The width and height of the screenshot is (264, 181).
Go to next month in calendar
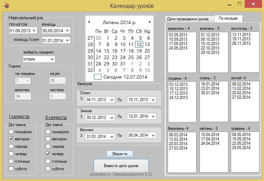tap(150, 22)
